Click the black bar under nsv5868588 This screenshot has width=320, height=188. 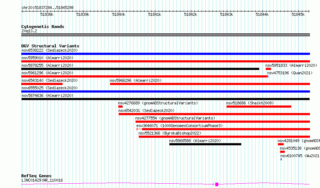click(x=205, y=144)
